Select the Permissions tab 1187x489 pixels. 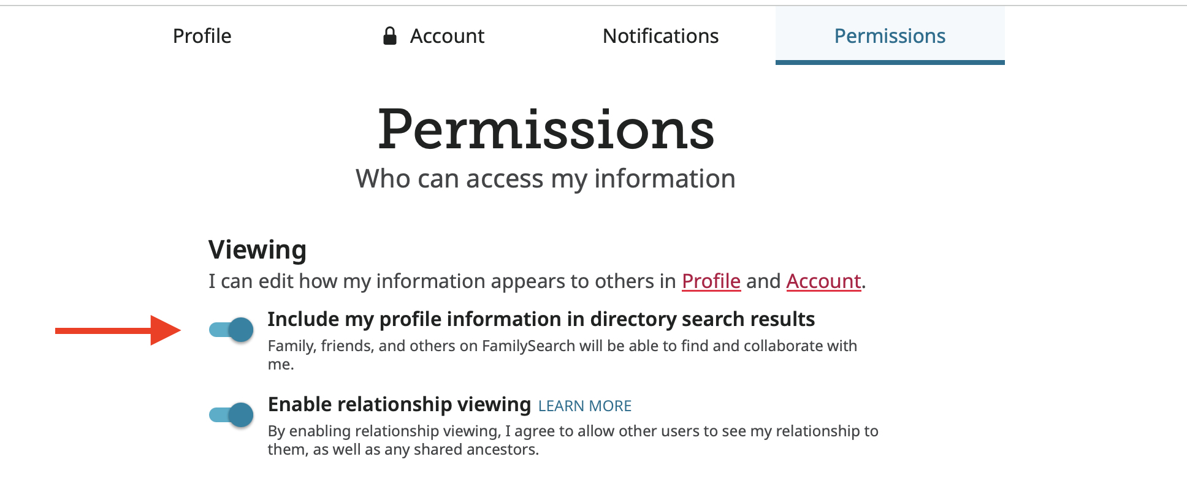click(890, 36)
